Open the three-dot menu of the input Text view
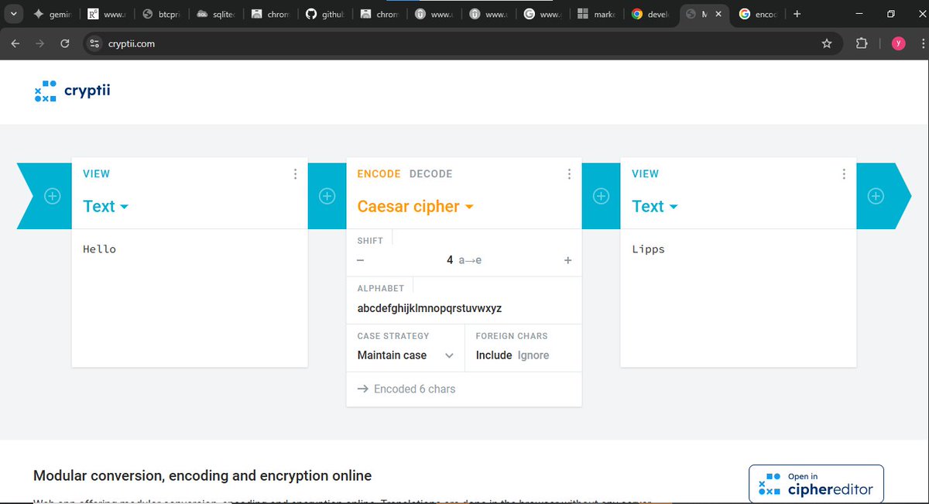This screenshot has width=929, height=504. pyautogui.click(x=295, y=174)
